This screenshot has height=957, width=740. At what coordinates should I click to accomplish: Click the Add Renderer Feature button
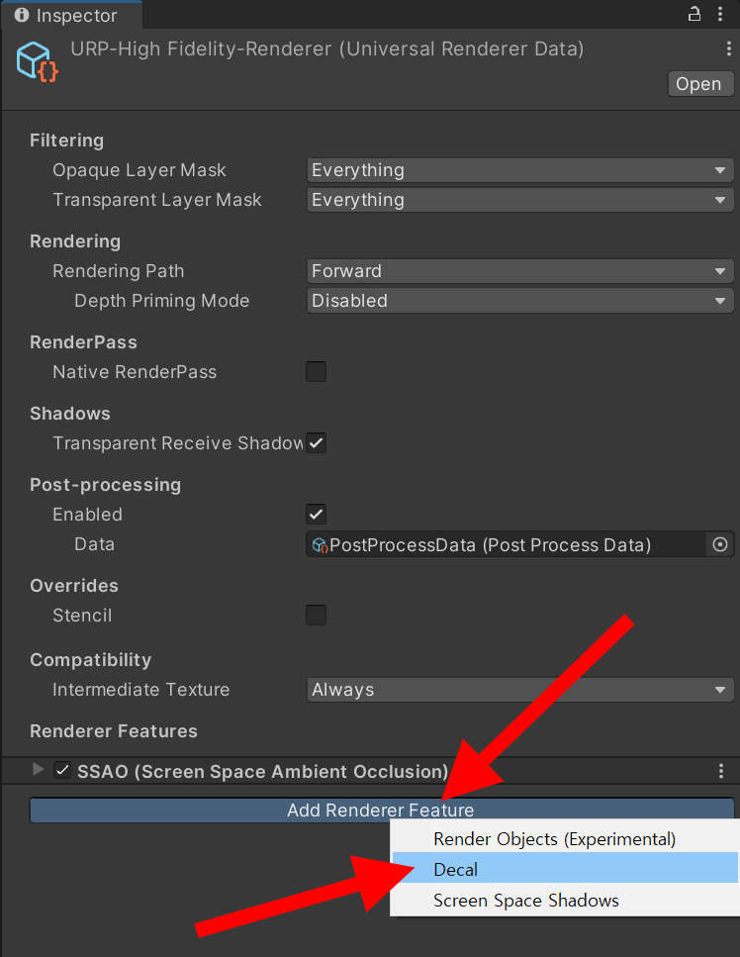[381, 810]
